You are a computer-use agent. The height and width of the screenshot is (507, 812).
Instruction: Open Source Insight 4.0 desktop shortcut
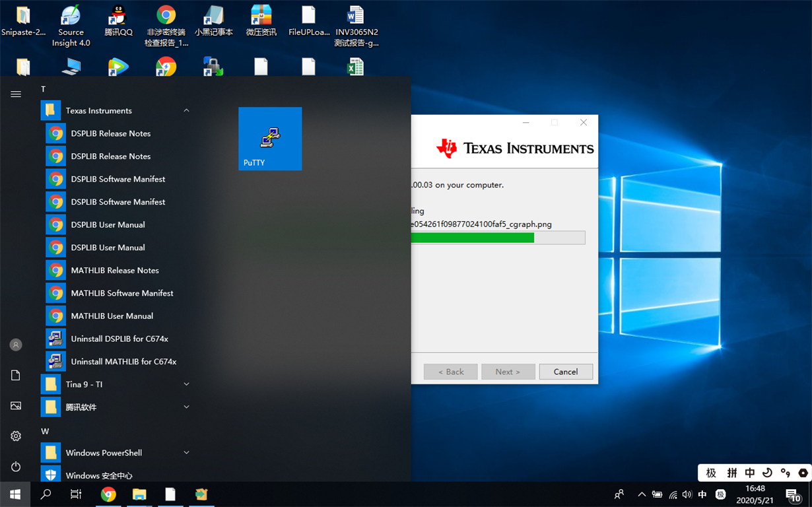71,26
